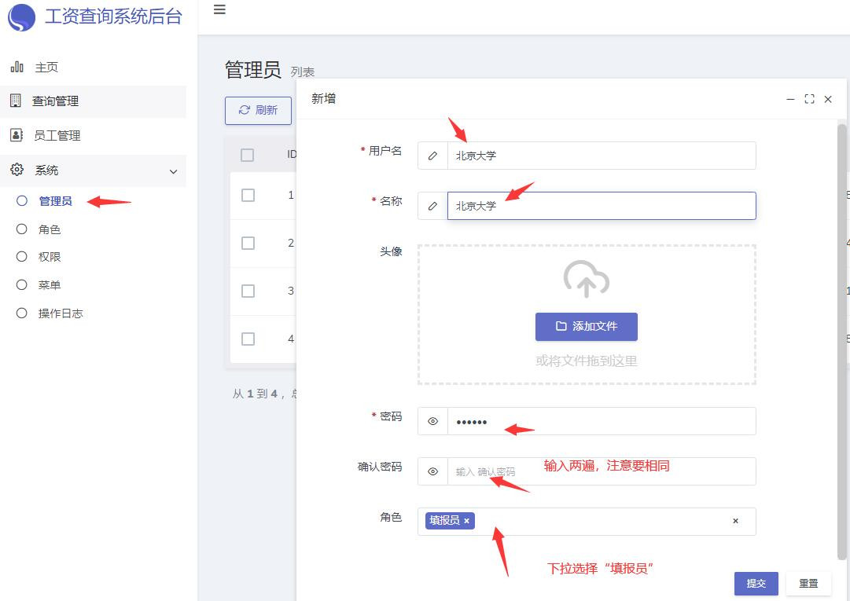Click the 员工管理 person icon
Screen dimensions: 850x601
coord(17,135)
